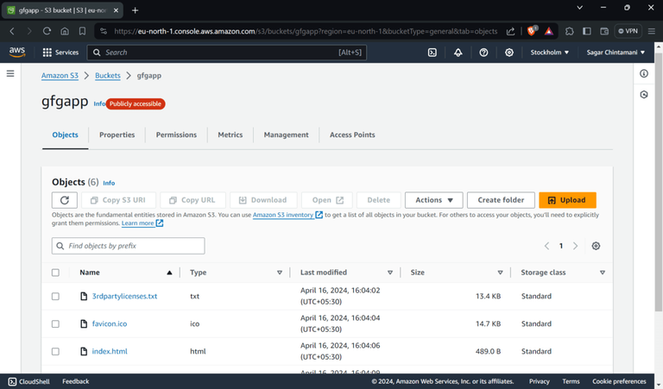The width and height of the screenshot is (663, 389).
Task: Open the history clock icon on right sidebar
Action: tap(643, 95)
